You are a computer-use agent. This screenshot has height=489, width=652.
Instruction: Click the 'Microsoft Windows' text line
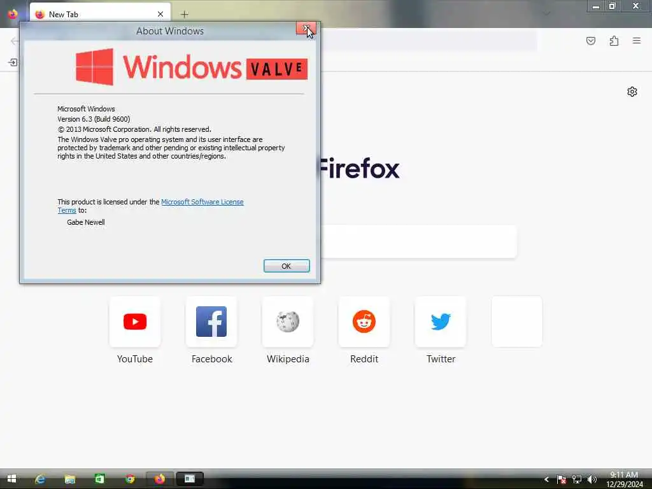tap(86, 109)
